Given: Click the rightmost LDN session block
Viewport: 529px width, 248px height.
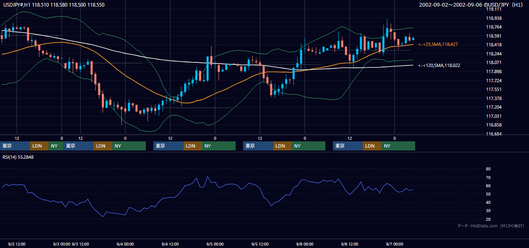Looking at the screenshot, I should click(x=372, y=146).
